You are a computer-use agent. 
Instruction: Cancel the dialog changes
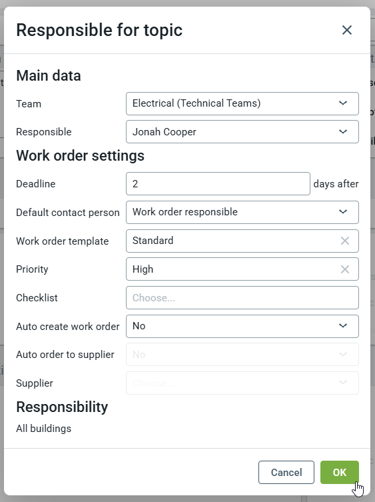click(x=286, y=472)
